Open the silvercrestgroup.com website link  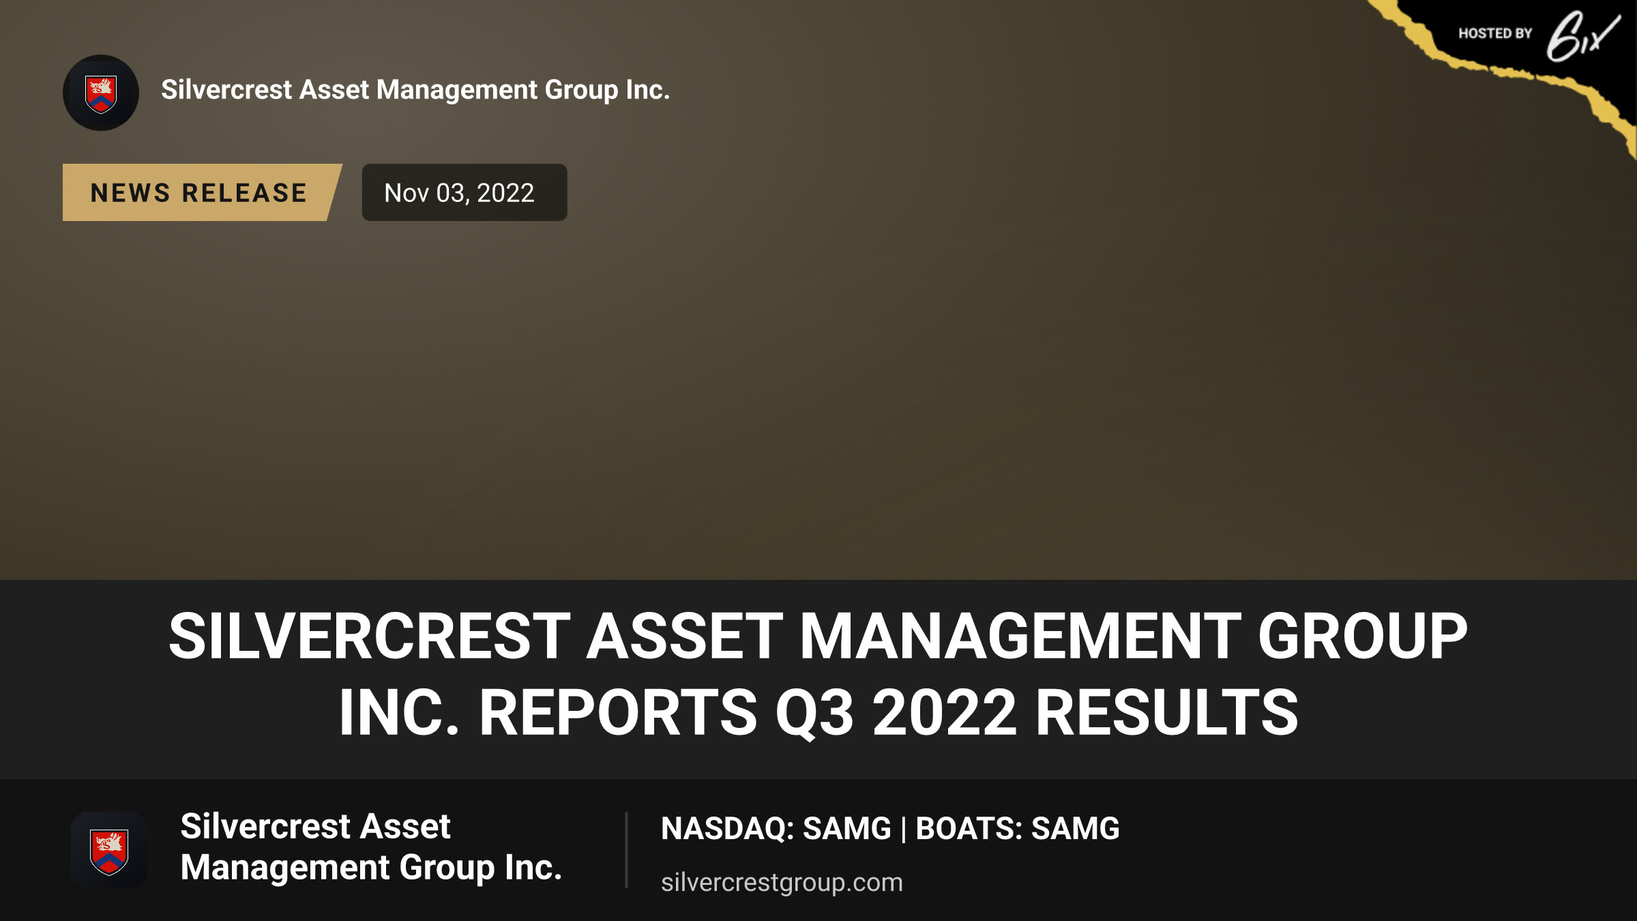(782, 882)
